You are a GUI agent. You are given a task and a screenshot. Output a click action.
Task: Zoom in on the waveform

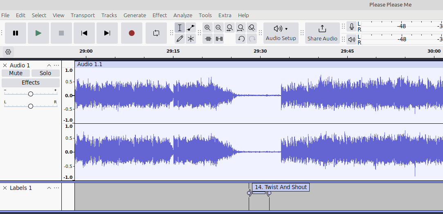pyautogui.click(x=208, y=28)
